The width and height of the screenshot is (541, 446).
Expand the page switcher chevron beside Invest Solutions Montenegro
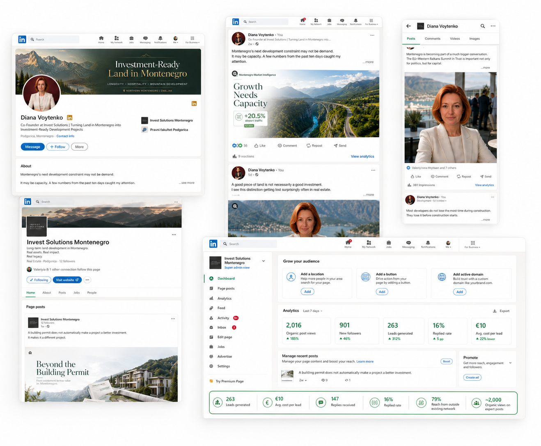tap(264, 261)
